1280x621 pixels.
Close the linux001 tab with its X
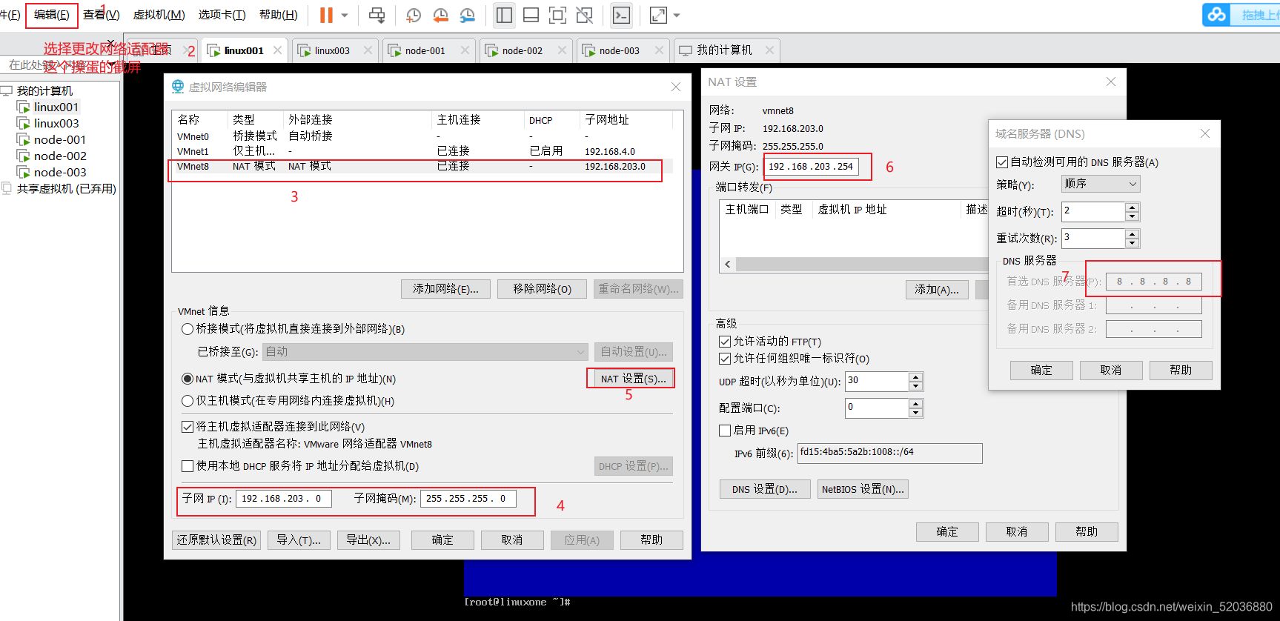pyautogui.click(x=277, y=50)
